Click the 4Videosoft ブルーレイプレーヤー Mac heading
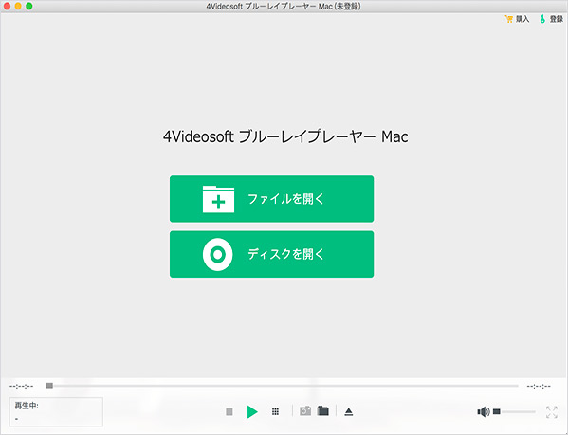 [x=285, y=136]
